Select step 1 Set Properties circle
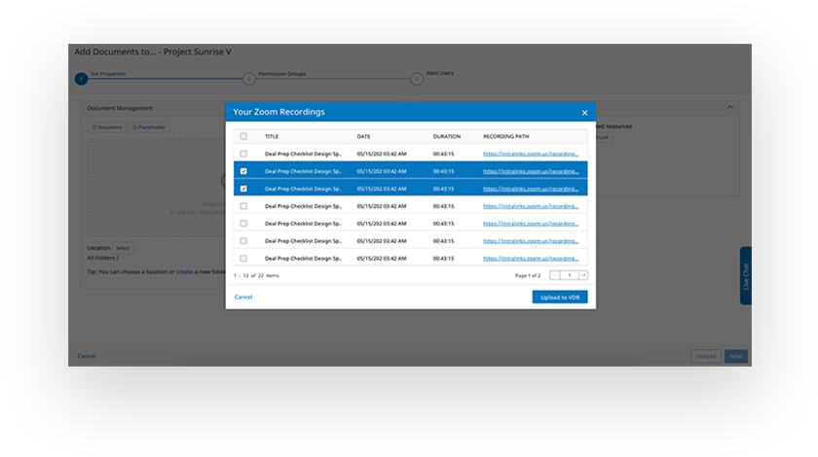This screenshot has height=457, width=818. point(81,79)
